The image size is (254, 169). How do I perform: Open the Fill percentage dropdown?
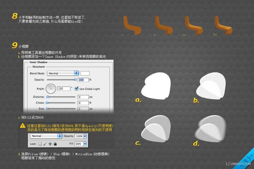pyautogui.click(x=85, y=144)
